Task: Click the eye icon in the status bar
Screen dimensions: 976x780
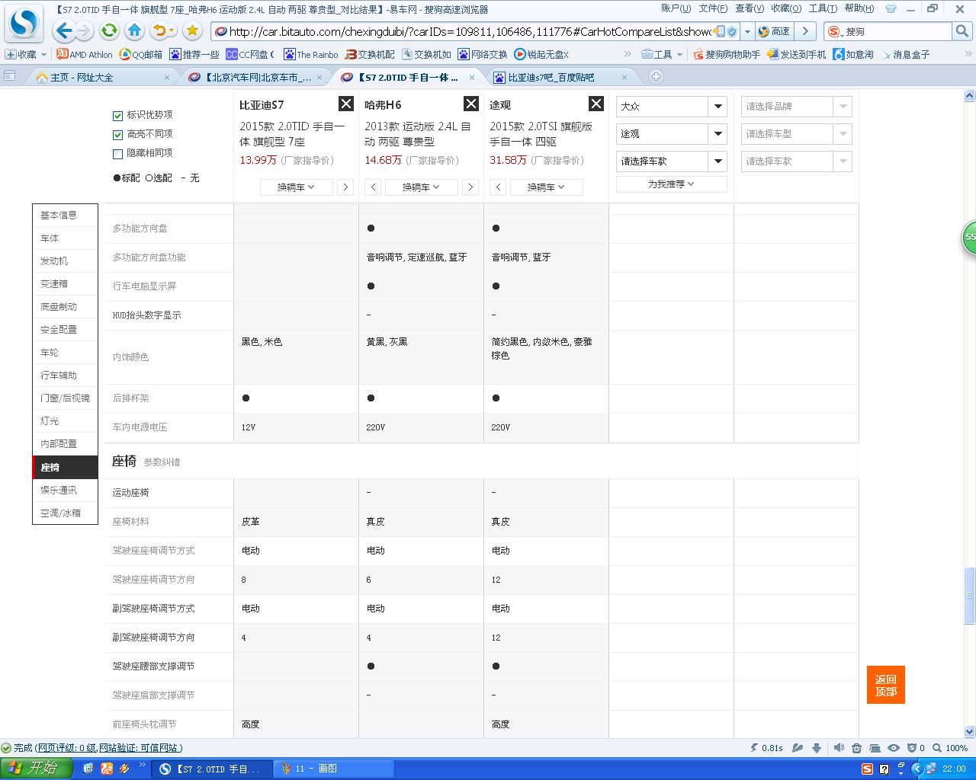Action: click(x=894, y=748)
